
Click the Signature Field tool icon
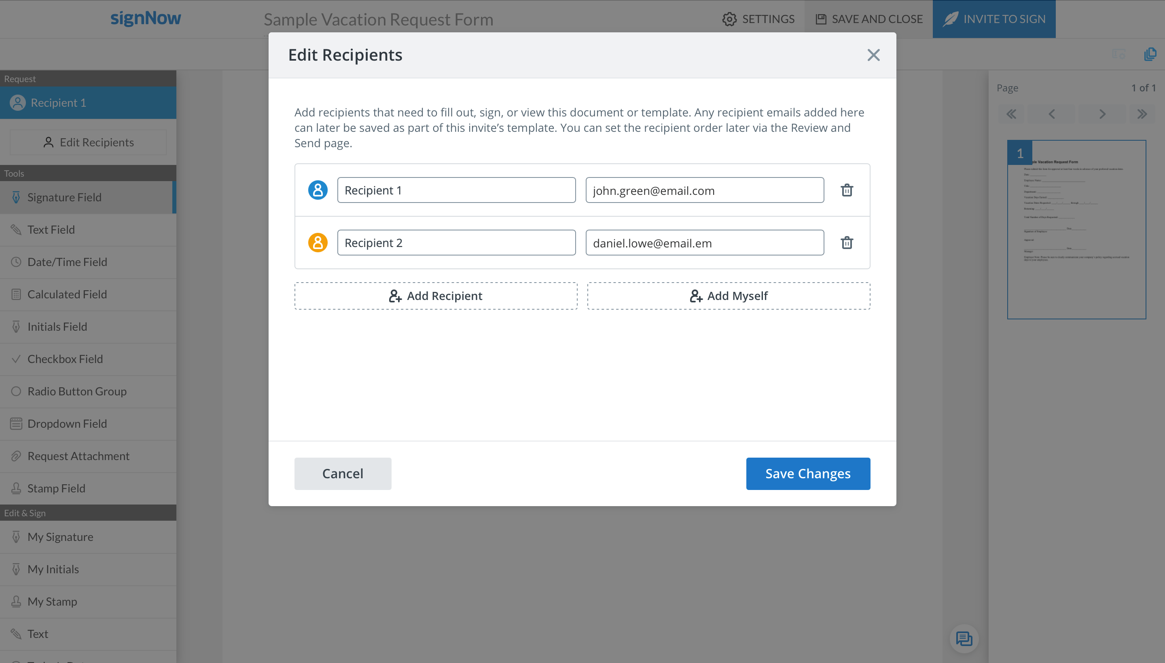pyautogui.click(x=16, y=197)
